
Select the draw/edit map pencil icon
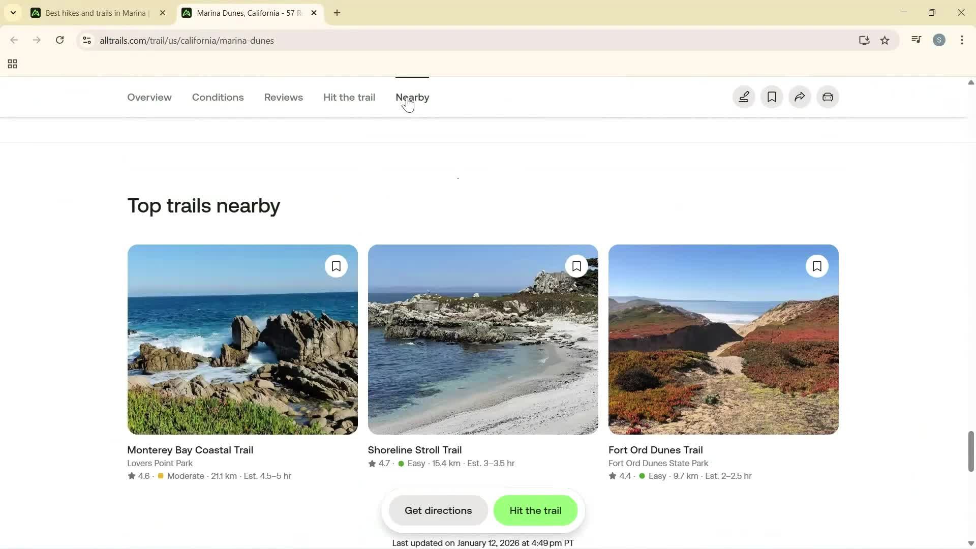[743, 97]
